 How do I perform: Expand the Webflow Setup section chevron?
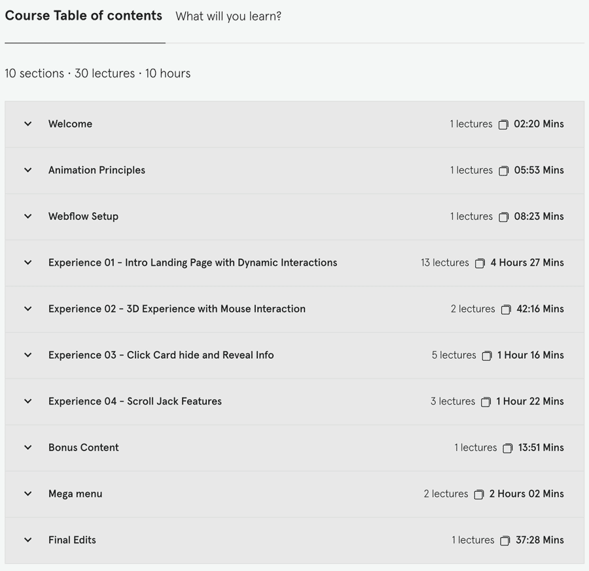(27, 216)
